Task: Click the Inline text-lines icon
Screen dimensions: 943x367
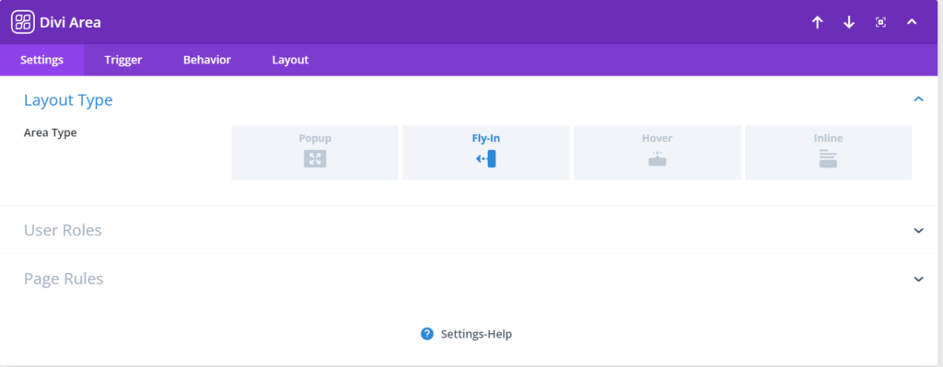Action: 828,158
